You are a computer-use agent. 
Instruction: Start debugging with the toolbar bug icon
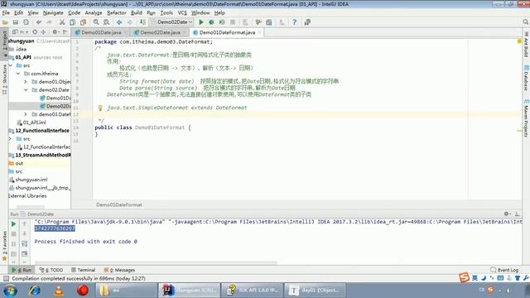pos(212,22)
